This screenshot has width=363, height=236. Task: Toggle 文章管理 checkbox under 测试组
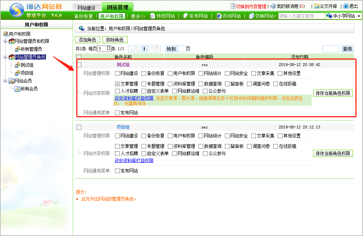click(x=117, y=84)
